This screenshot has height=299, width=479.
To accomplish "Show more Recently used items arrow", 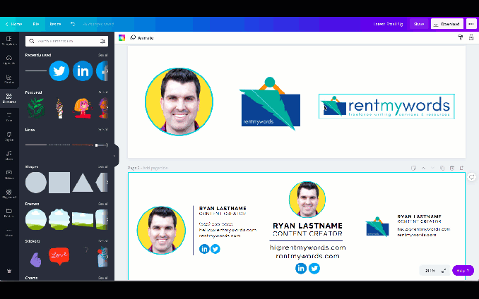I will [107, 71].
